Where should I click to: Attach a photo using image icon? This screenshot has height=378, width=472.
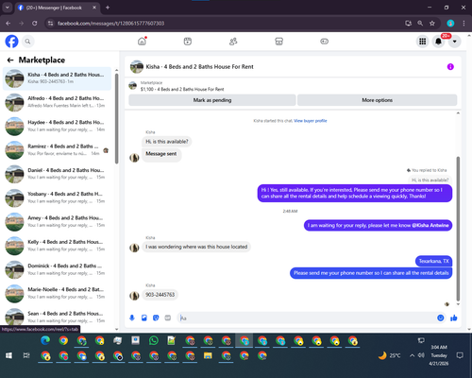(144, 318)
